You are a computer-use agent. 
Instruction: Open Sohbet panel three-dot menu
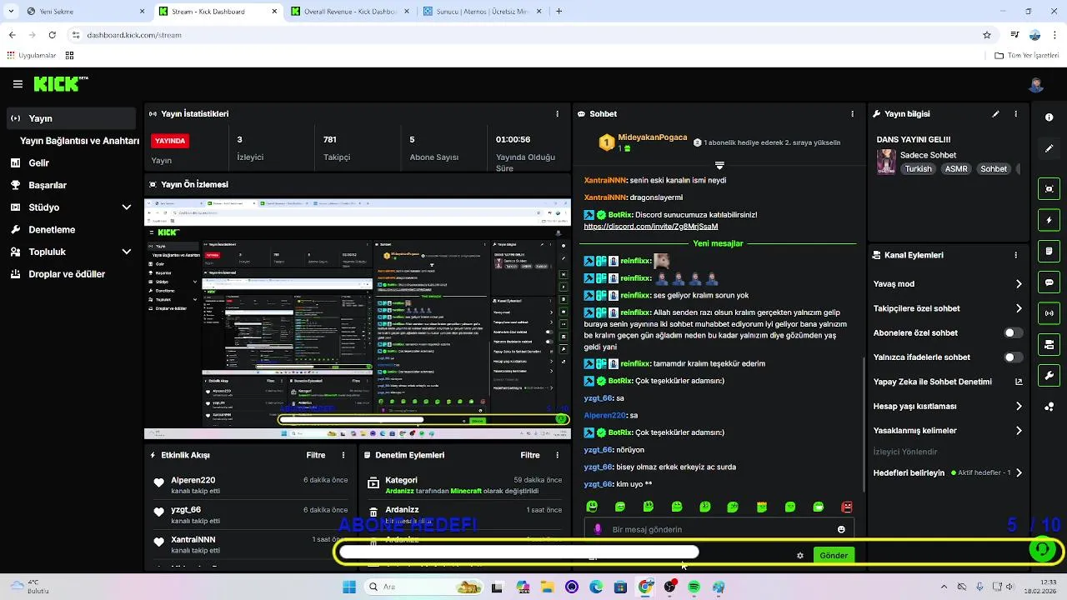click(x=852, y=114)
